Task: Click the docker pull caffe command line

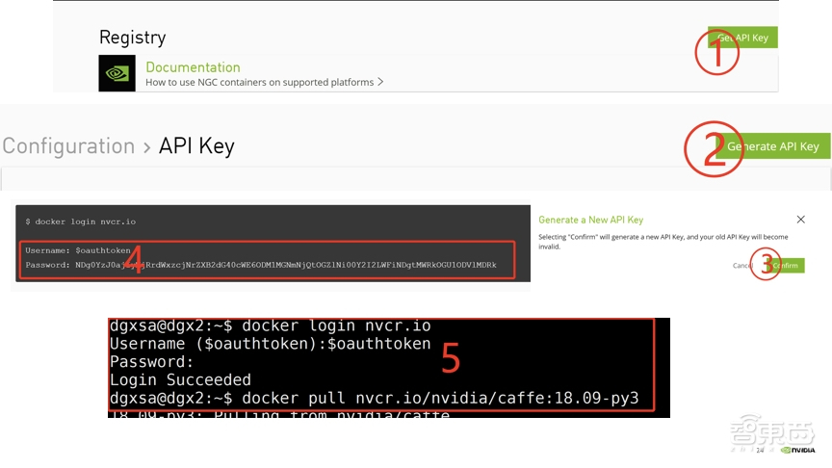Action: coord(374,398)
